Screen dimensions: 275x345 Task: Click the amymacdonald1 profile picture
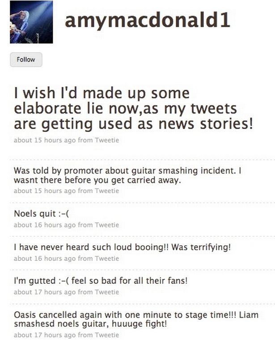pos(31,22)
